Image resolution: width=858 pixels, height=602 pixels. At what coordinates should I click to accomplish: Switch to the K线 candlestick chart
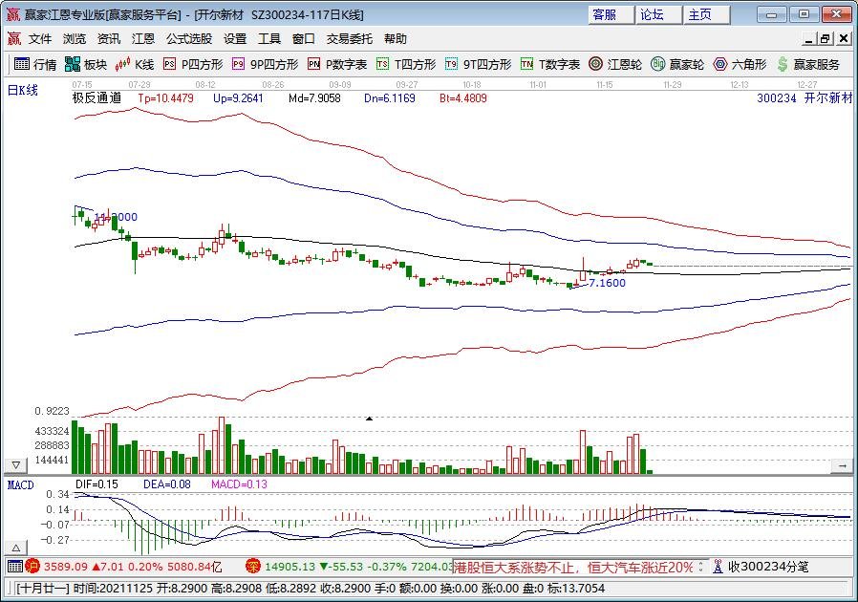(135, 65)
